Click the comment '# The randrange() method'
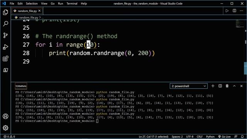Screen dimensions: 247x139 coord(76,36)
